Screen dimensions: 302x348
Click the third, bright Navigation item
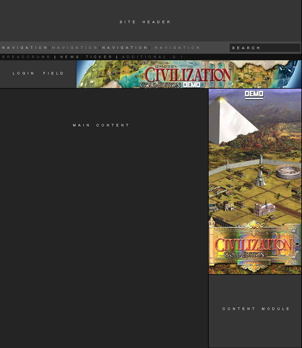coord(125,48)
